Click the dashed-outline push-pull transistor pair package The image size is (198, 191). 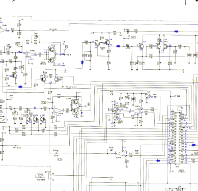click(x=51, y=55)
